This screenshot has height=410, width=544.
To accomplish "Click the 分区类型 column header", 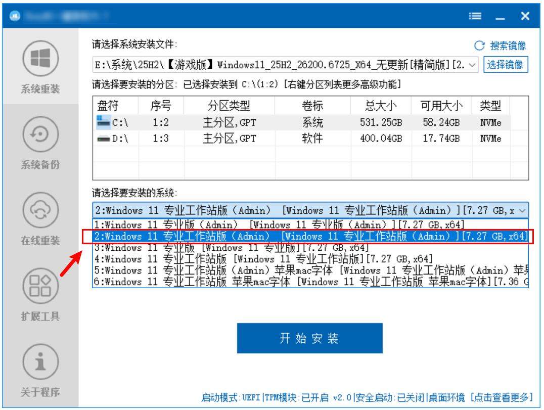I will pos(229,106).
